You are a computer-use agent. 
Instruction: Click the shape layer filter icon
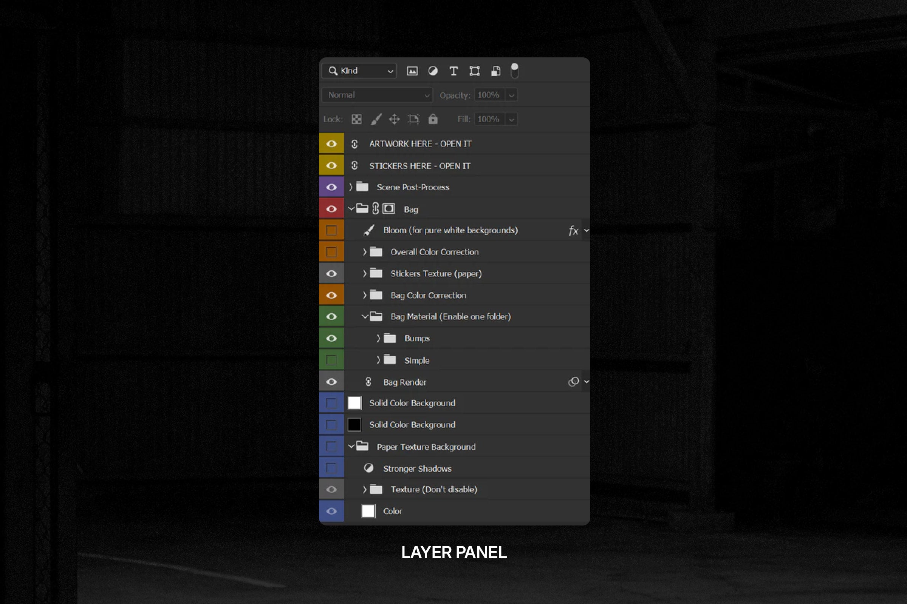[x=474, y=71]
